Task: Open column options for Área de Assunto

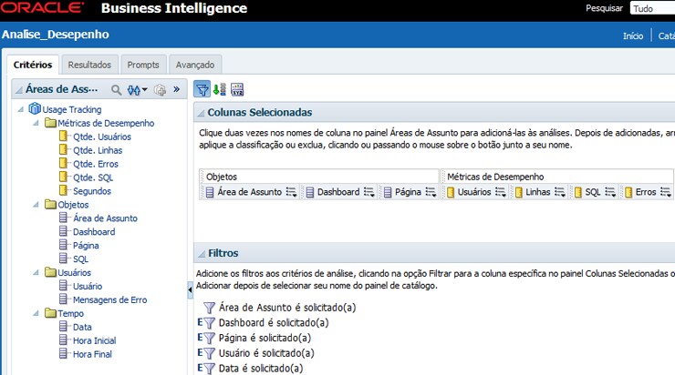Action: [x=292, y=192]
